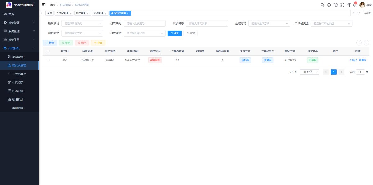
Task: Click 删除 link in row 105
Action: click(x=362, y=60)
